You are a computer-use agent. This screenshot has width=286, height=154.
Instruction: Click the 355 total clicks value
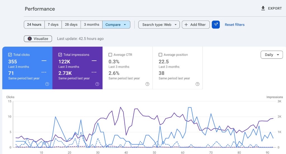[13, 62]
